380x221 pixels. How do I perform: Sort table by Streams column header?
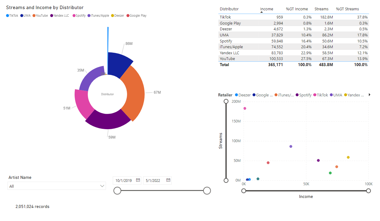coord(321,9)
